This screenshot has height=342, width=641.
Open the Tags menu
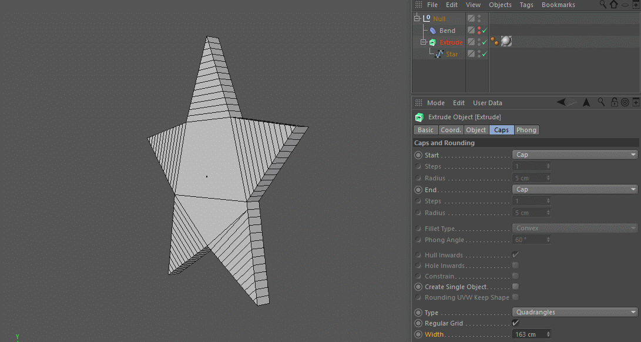(x=526, y=5)
